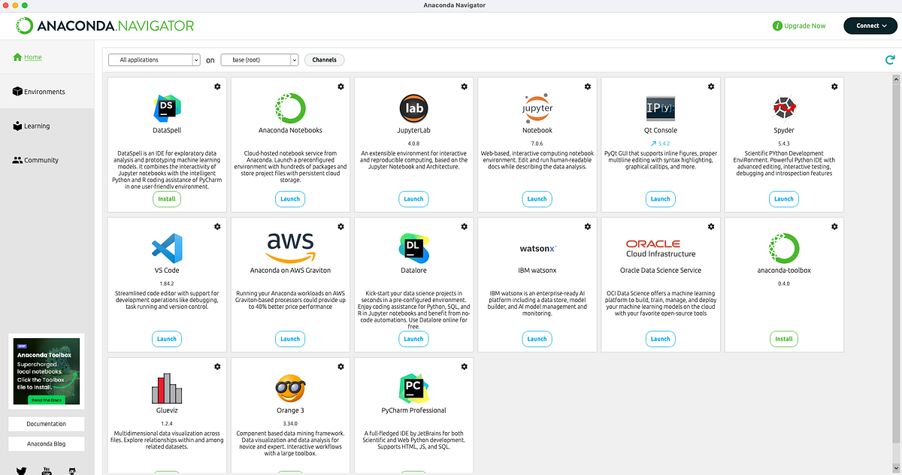Install the anaconda-toolbox package

coord(783,338)
